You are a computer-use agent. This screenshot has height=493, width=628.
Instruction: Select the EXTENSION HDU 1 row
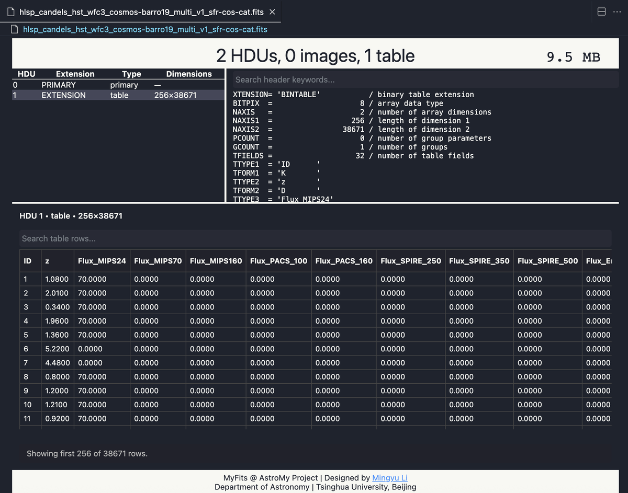point(118,95)
